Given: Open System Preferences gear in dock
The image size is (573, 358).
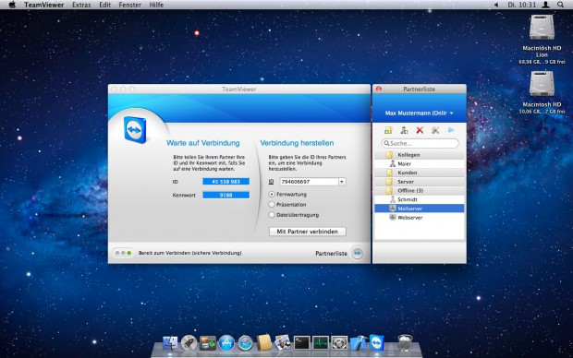Looking at the screenshot, I should (339, 343).
